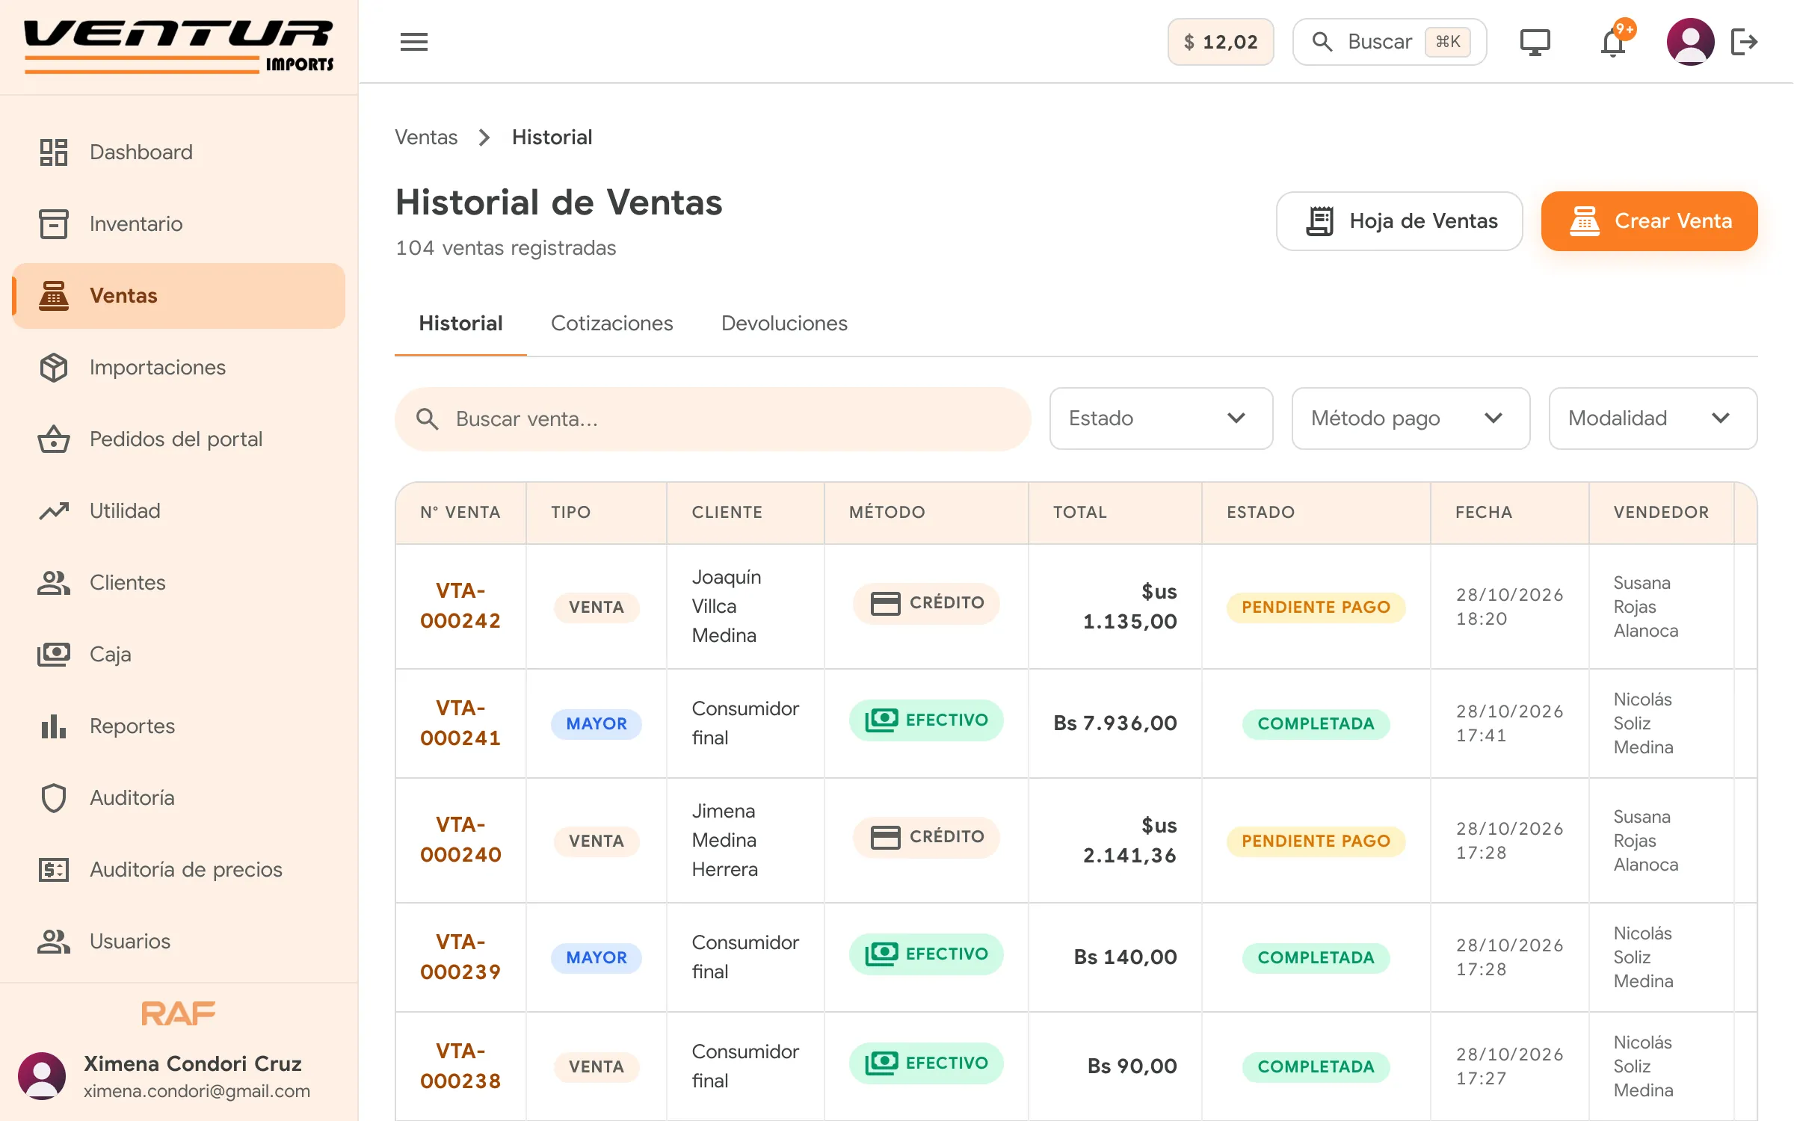Open sale VTA-000242
The width and height of the screenshot is (1794, 1121).
pos(460,606)
